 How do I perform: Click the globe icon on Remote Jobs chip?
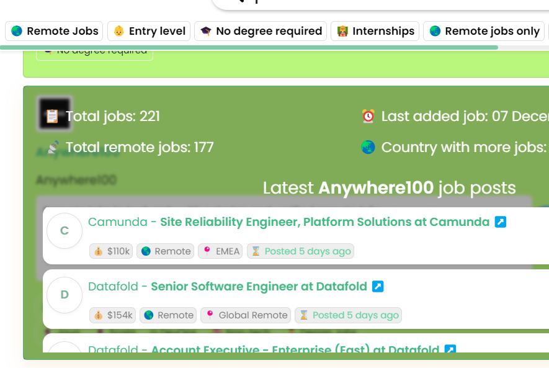(x=17, y=31)
